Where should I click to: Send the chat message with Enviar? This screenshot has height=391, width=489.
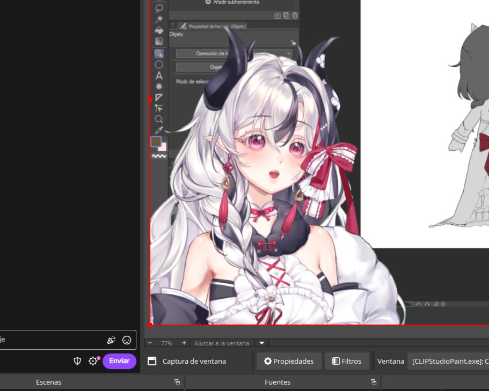click(x=120, y=361)
